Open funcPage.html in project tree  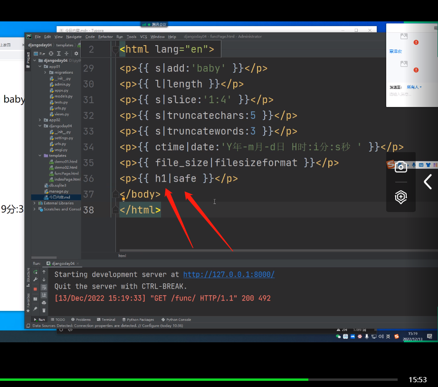tap(63, 174)
